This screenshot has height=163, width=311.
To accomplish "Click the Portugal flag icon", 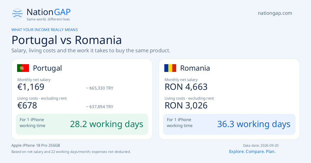I will pyautogui.click(x=23, y=68).
